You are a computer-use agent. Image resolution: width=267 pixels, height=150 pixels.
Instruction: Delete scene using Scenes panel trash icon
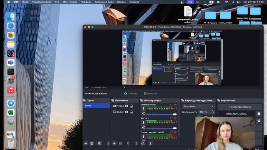pos(92,143)
